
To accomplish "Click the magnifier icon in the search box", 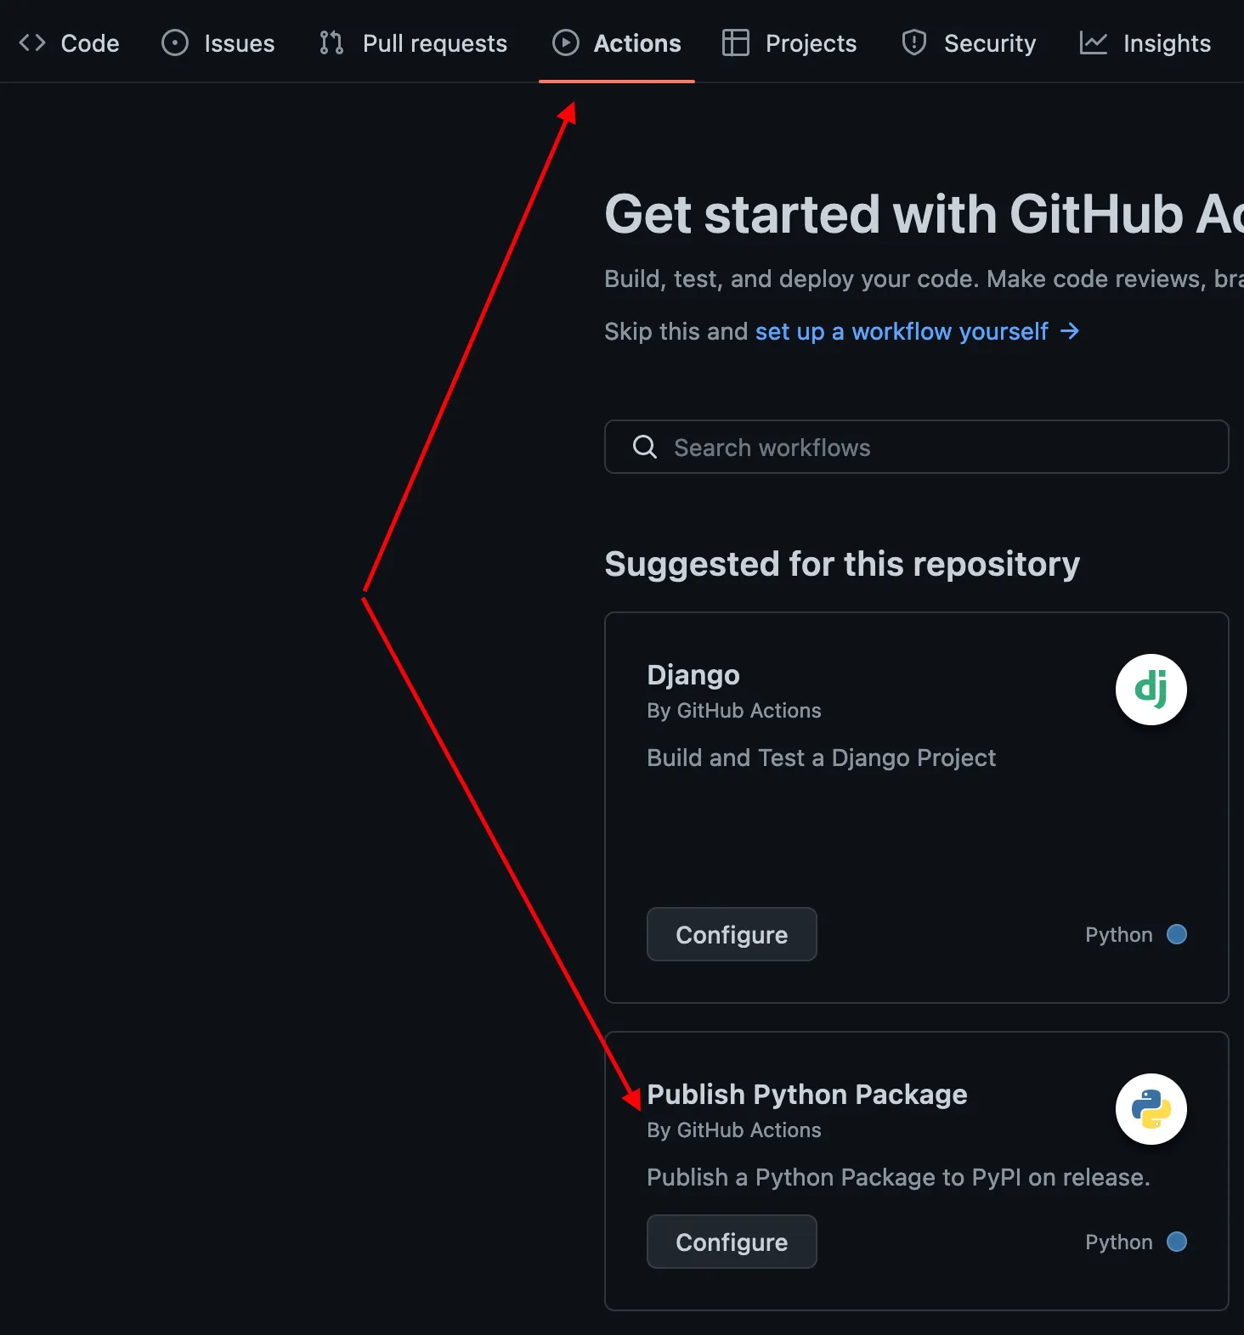I will [645, 447].
